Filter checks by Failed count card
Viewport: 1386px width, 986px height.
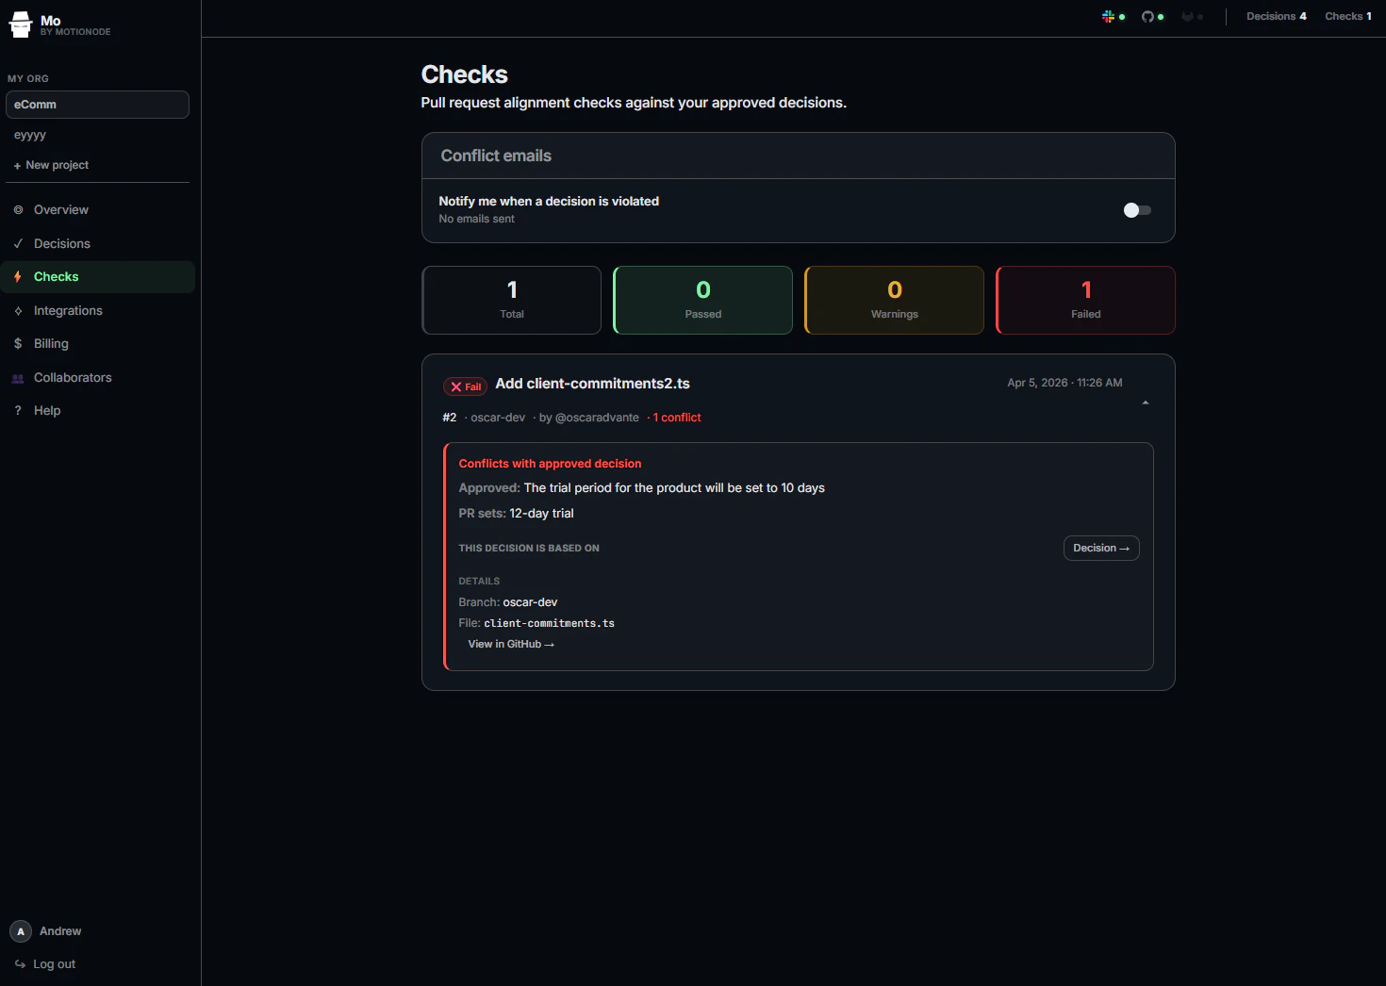[1085, 300]
